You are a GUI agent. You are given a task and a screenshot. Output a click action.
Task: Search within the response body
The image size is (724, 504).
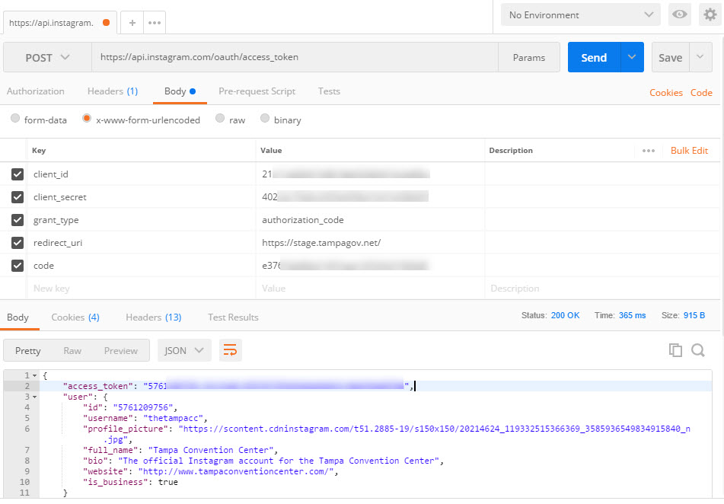[x=697, y=350]
